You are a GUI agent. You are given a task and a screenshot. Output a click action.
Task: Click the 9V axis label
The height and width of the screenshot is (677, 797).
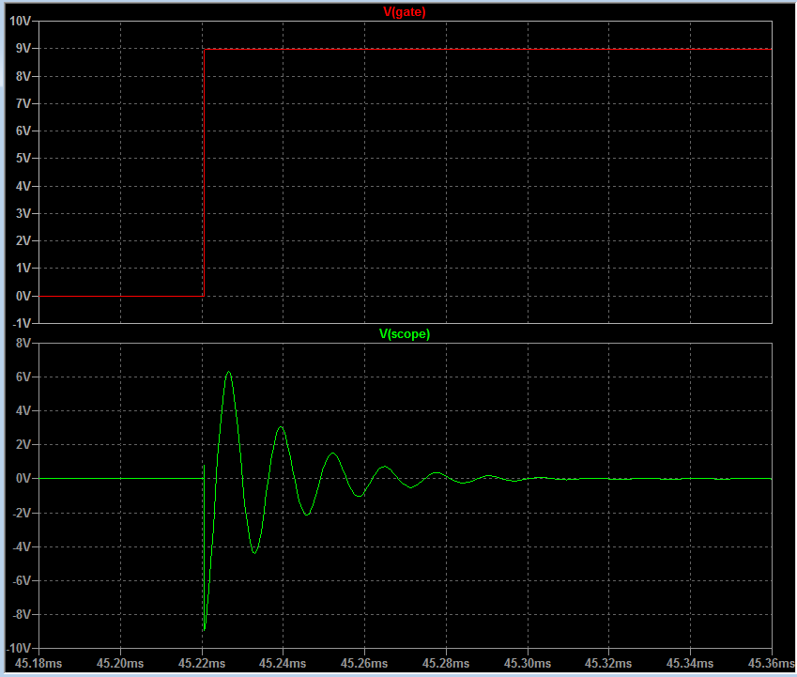(x=23, y=48)
